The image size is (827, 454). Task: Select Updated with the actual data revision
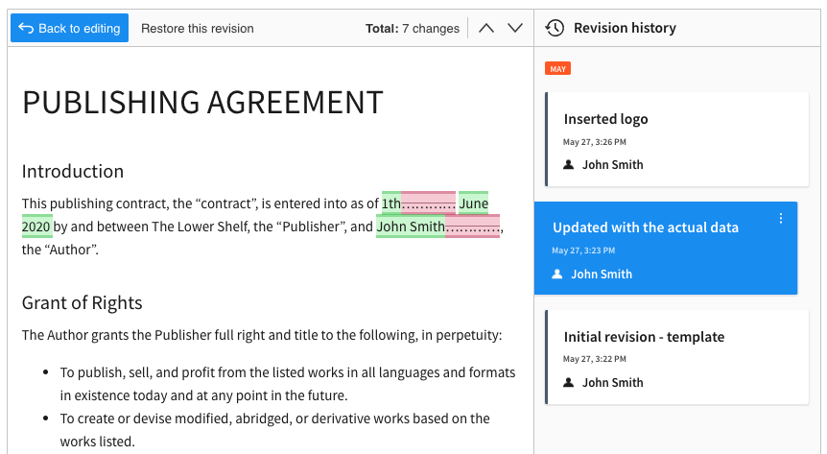(665, 248)
